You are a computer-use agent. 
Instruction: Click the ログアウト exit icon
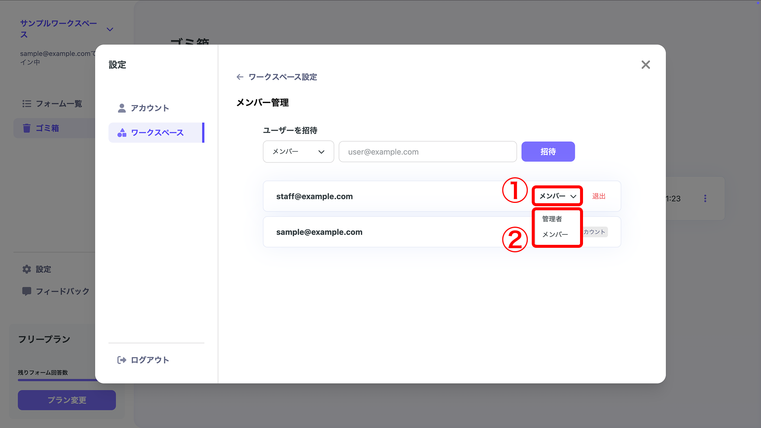tap(122, 360)
